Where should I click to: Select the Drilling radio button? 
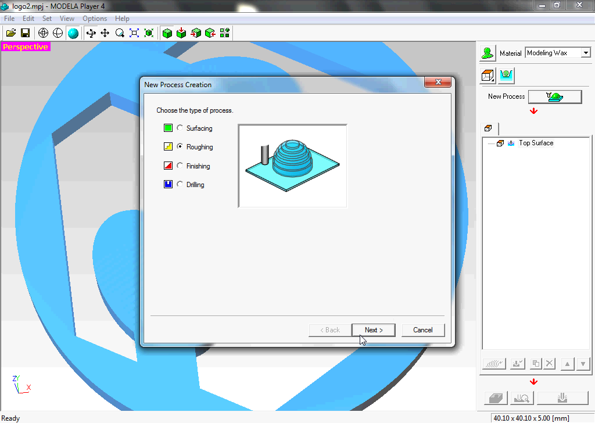point(180,184)
